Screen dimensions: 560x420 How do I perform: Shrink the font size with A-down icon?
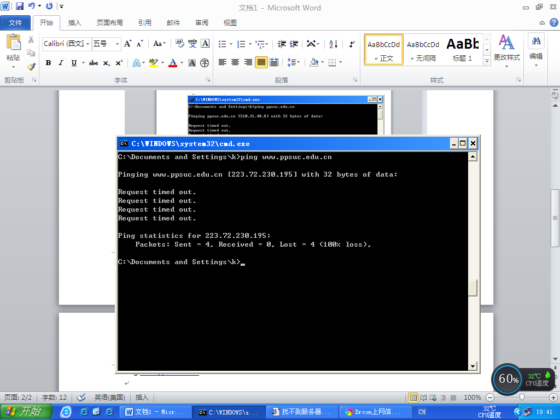click(x=140, y=44)
